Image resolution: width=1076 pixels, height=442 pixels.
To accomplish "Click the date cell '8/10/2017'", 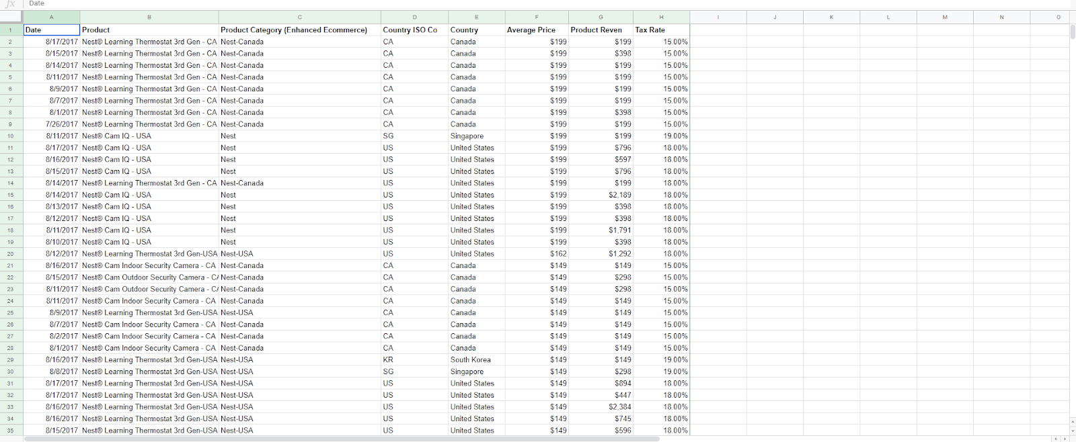I will [x=52, y=242].
